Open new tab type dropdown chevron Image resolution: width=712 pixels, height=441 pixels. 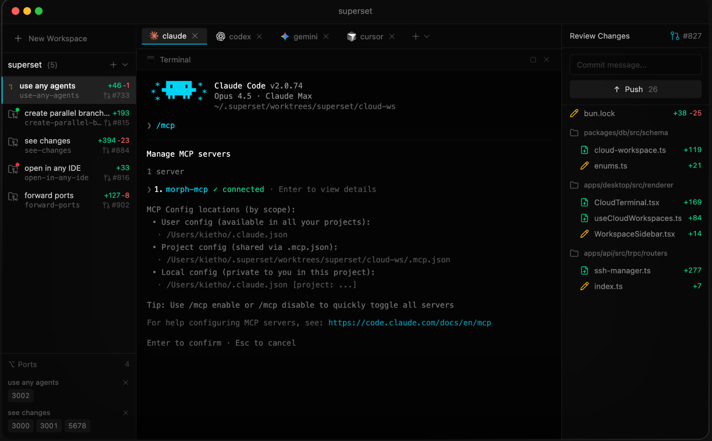pyautogui.click(x=427, y=36)
